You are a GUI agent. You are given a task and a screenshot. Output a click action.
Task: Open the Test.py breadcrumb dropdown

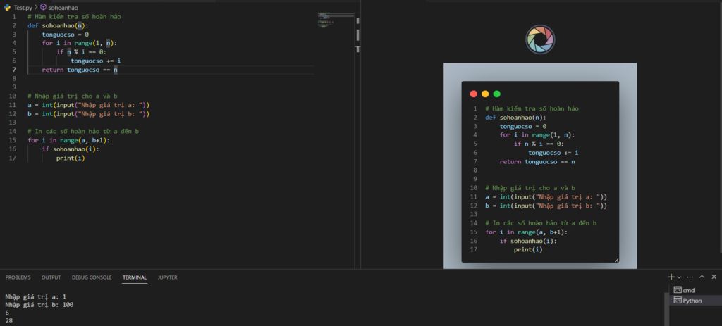[x=23, y=6]
